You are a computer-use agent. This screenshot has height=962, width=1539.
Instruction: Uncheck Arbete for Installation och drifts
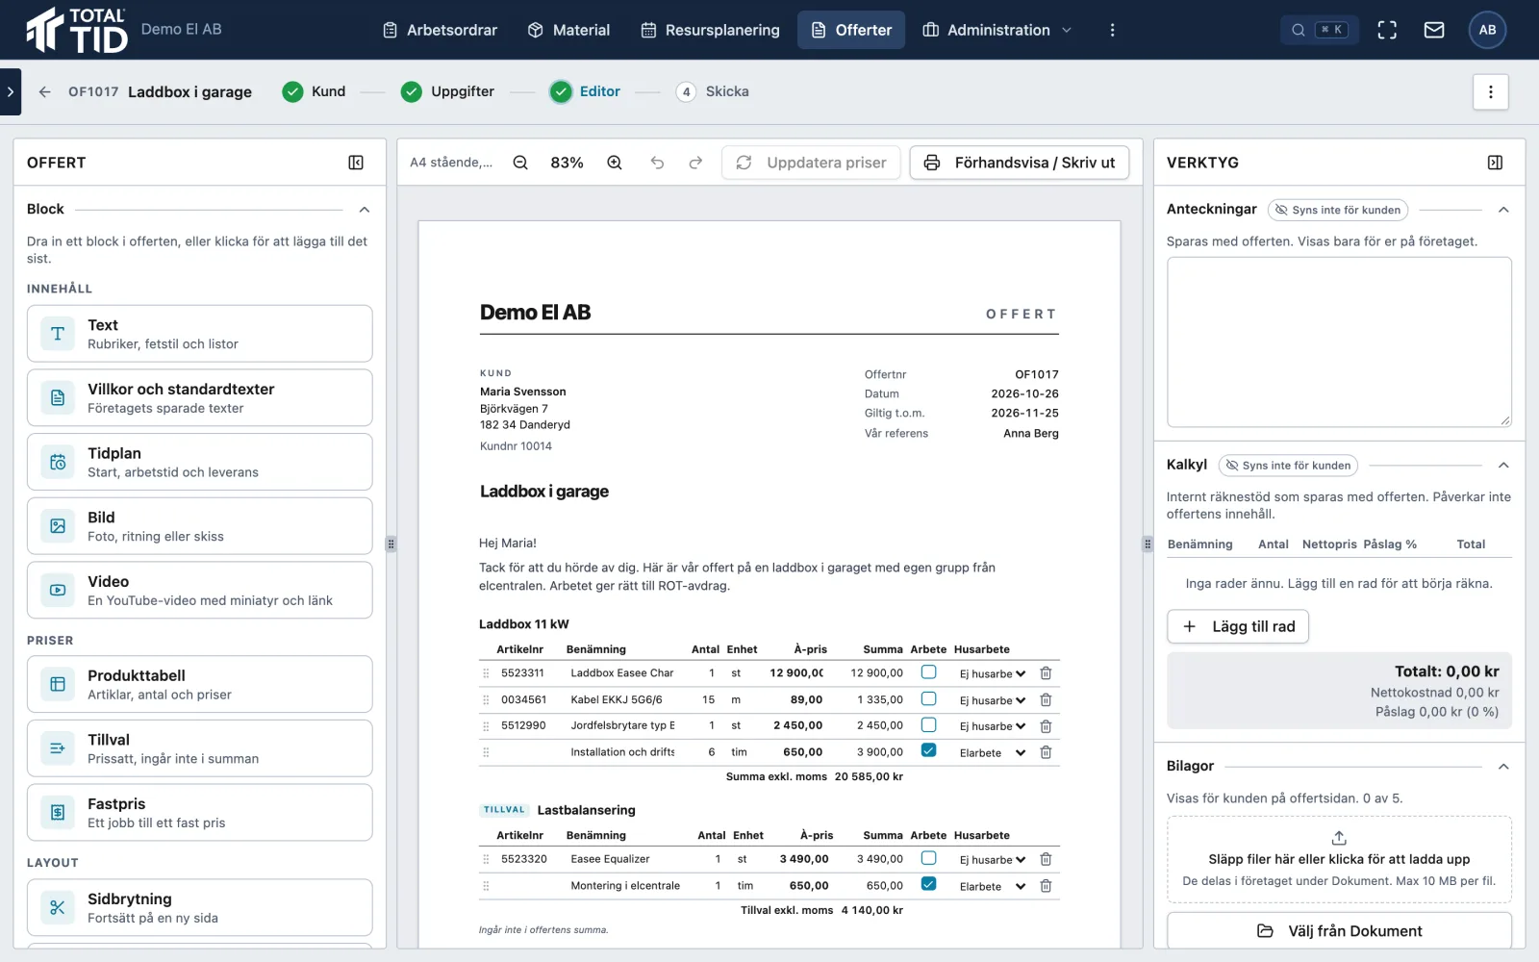click(928, 750)
